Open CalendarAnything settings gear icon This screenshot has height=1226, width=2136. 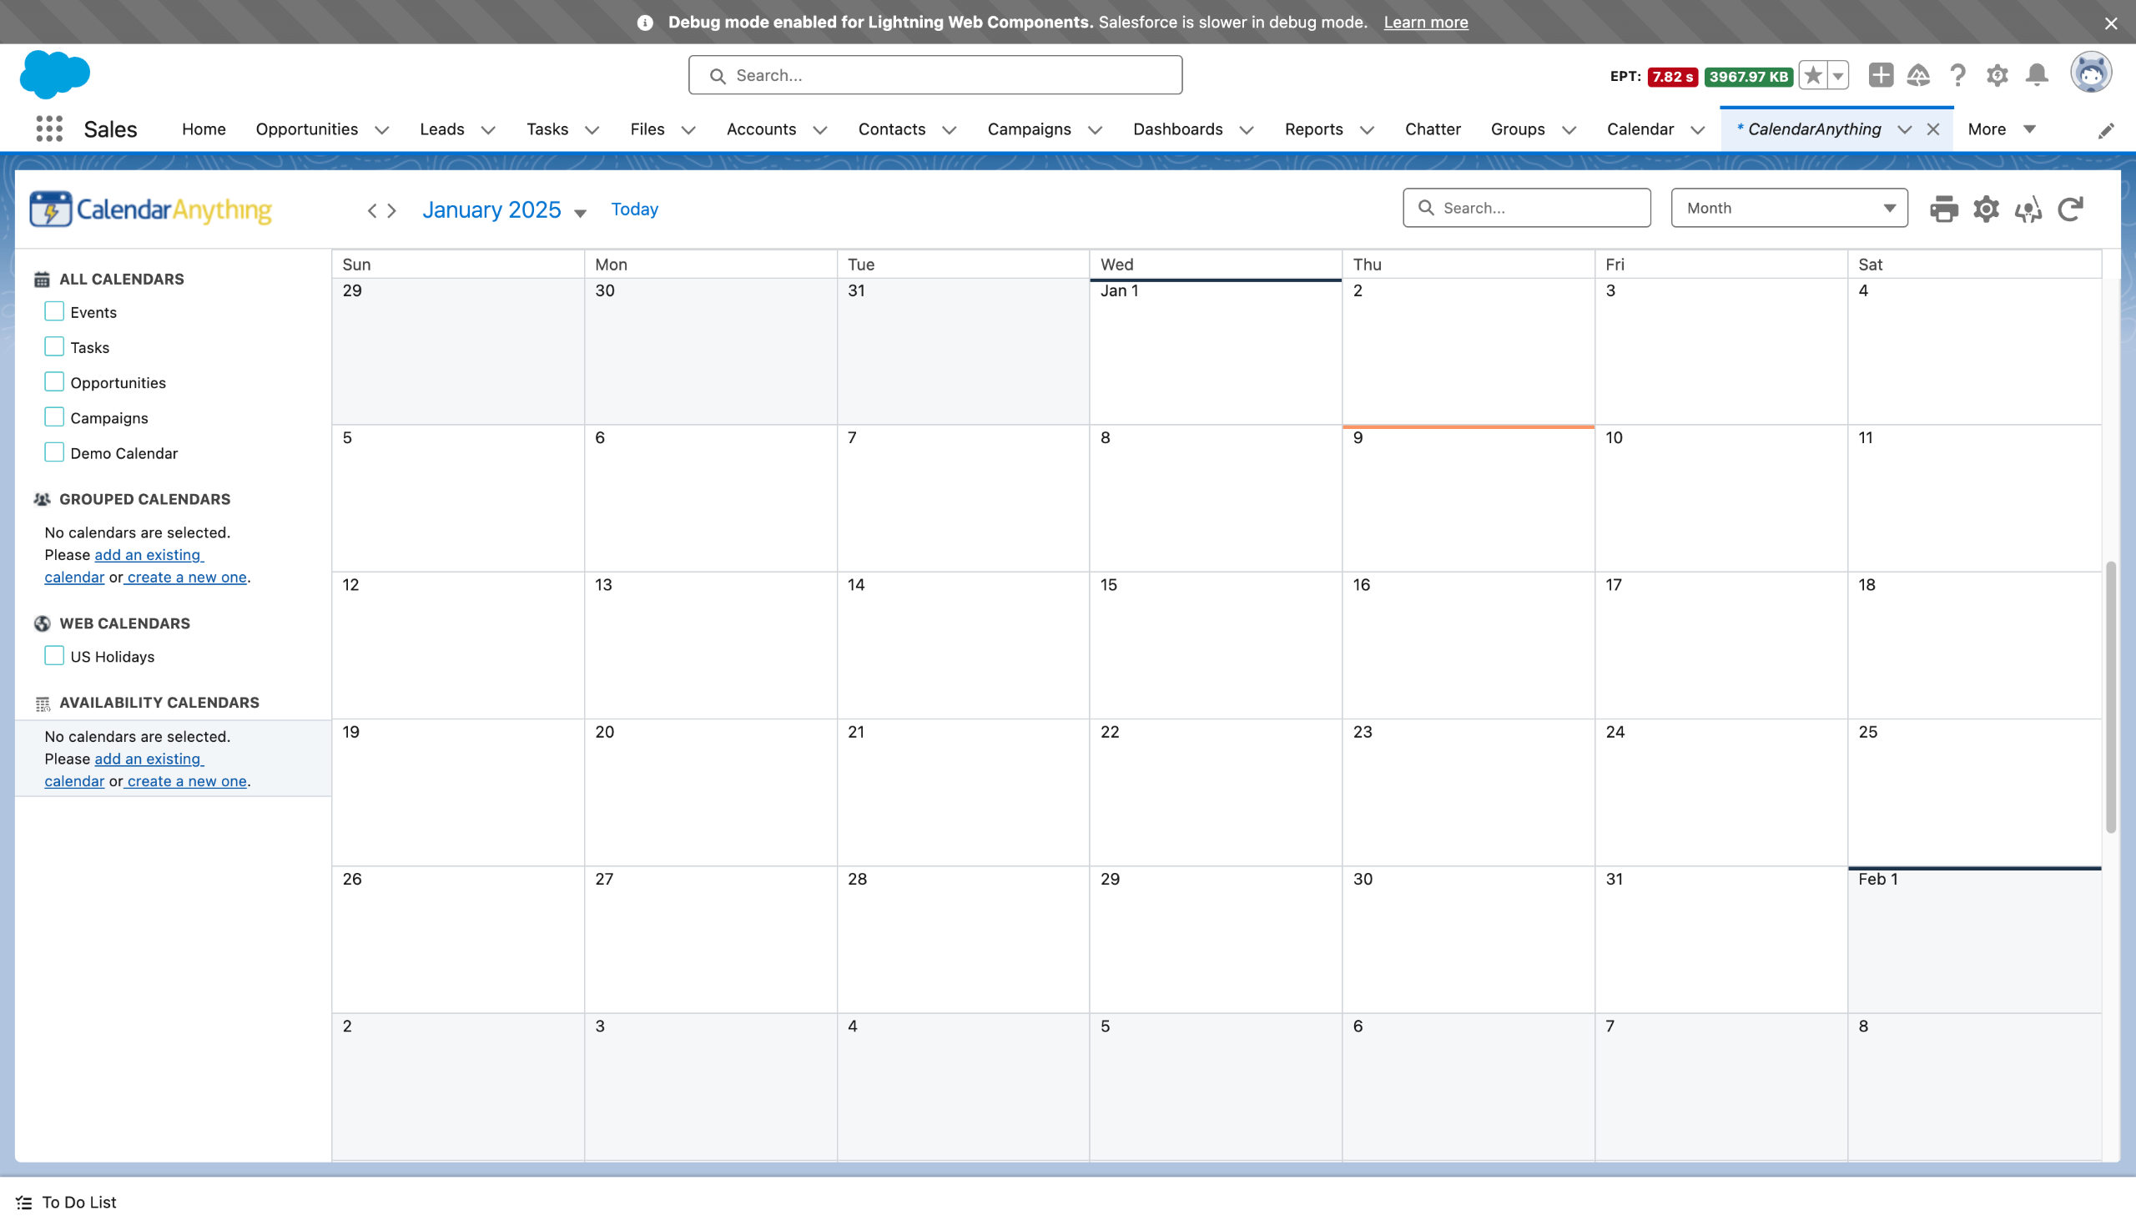(x=1985, y=209)
